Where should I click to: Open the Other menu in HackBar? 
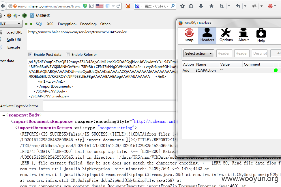106,24
